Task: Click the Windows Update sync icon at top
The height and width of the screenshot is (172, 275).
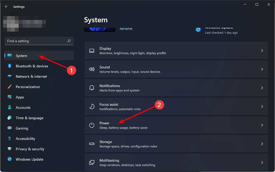Action: click(x=198, y=30)
